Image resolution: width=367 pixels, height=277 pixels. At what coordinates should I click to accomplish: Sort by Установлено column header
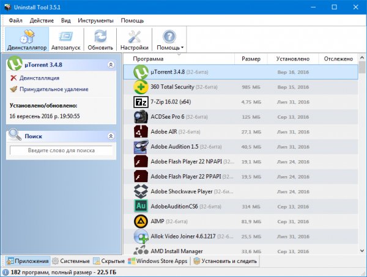[x=293, y=59]
